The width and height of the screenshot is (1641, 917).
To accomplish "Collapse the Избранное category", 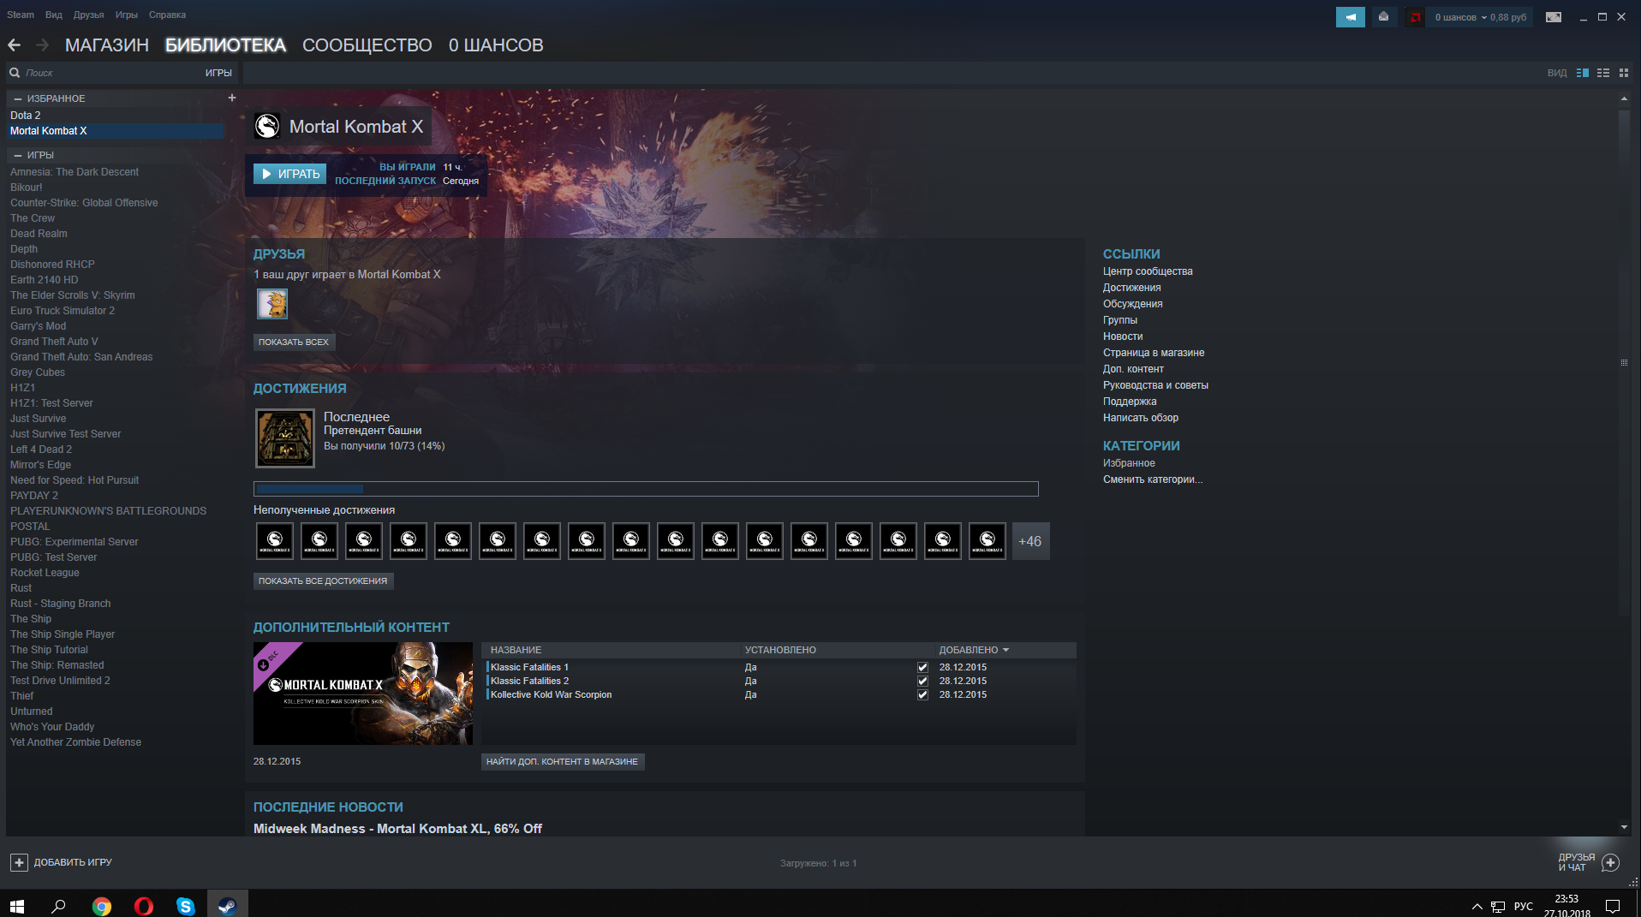I will 18,98.
